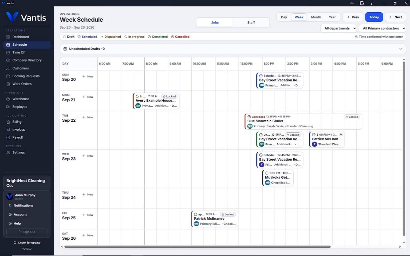
Task: Click the Work Orders icon
Action: pyautogui.click(x=8, y=84)
